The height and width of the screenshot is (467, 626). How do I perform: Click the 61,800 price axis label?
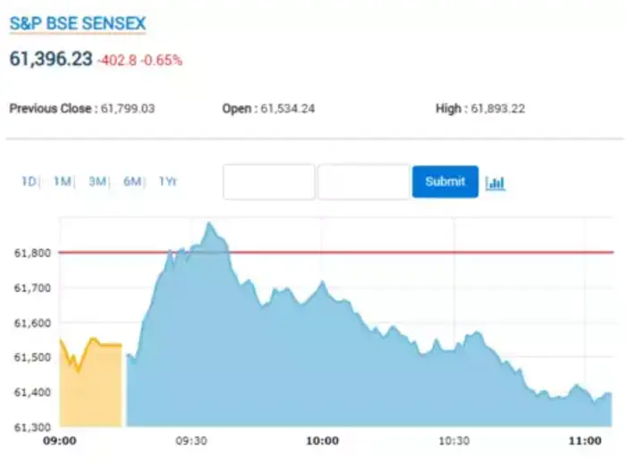(30, 253)
